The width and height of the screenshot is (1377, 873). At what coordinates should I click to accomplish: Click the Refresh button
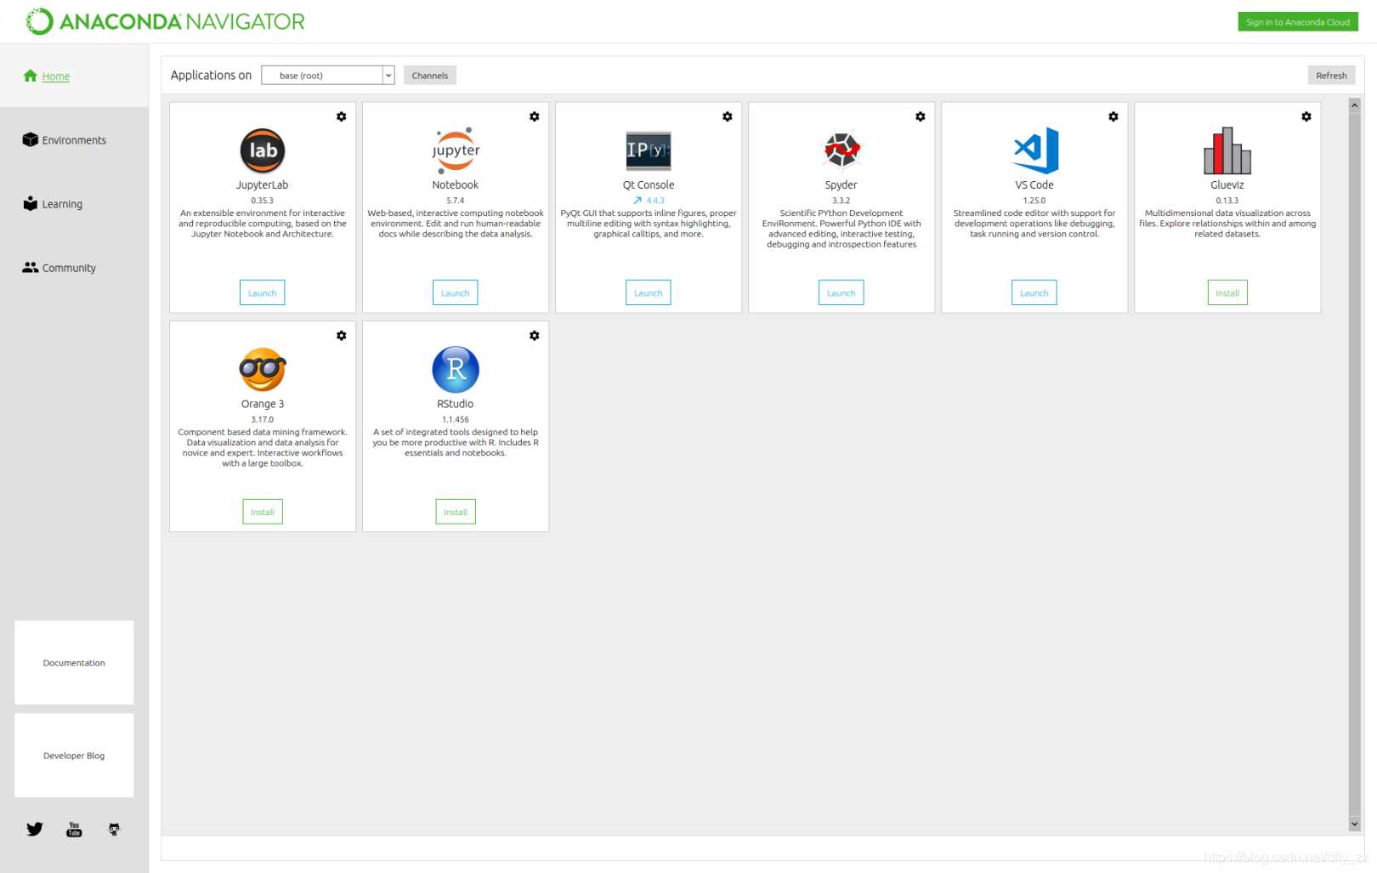pos(1331,75)
